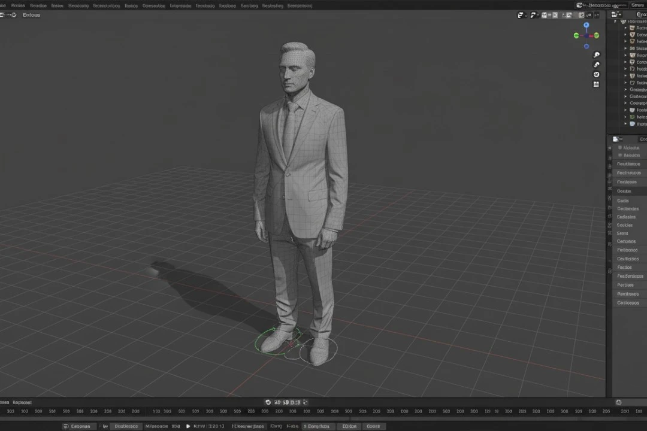Click the magnifier zoom icon in viewport

[x=596, y=55]
